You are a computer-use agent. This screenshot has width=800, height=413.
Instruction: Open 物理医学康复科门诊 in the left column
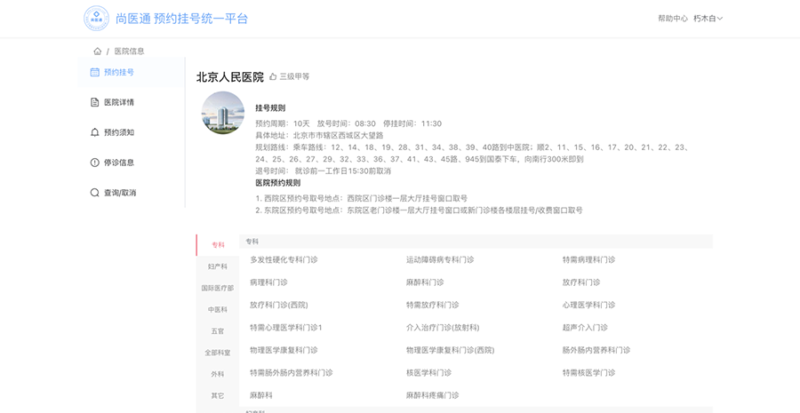pos(284,350)
